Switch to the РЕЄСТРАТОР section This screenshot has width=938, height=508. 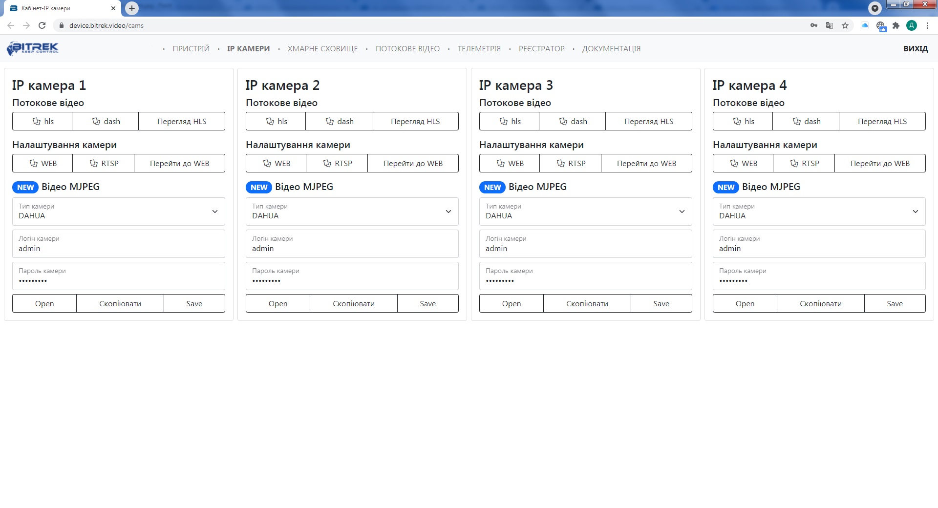(541, 49)
